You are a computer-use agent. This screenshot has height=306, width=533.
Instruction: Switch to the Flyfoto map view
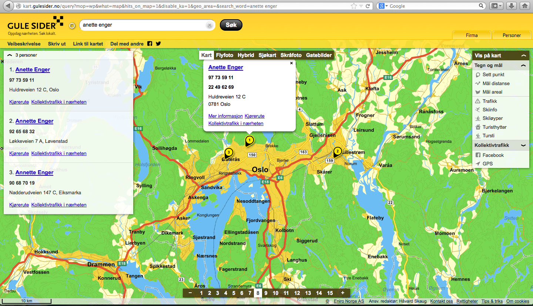[x=225, y=55]
